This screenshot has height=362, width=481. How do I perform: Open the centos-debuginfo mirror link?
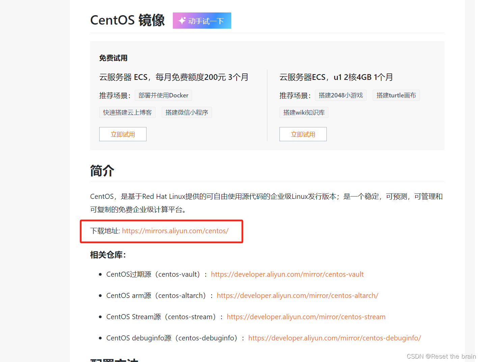pos(335,338)
